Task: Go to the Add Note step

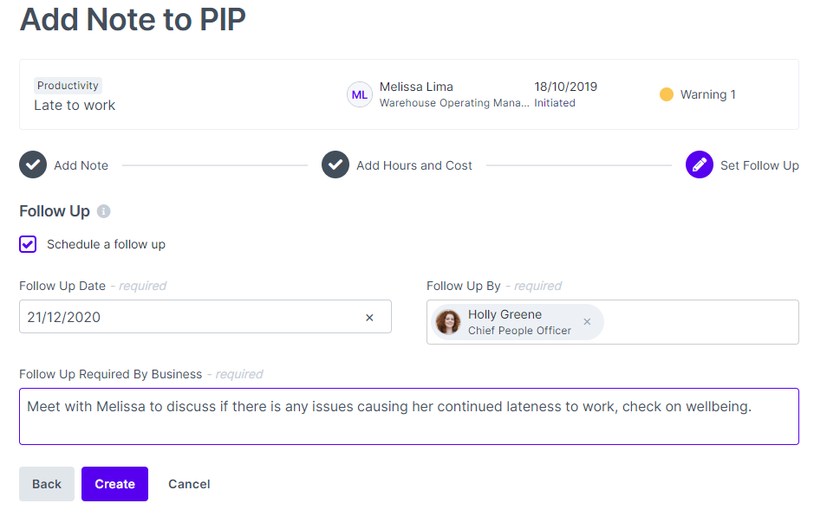Action: click(x=81, y=165)
